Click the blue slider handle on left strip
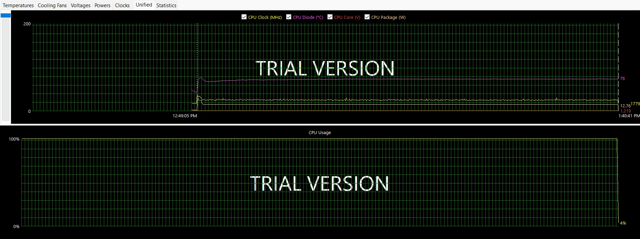 (5, 15)
